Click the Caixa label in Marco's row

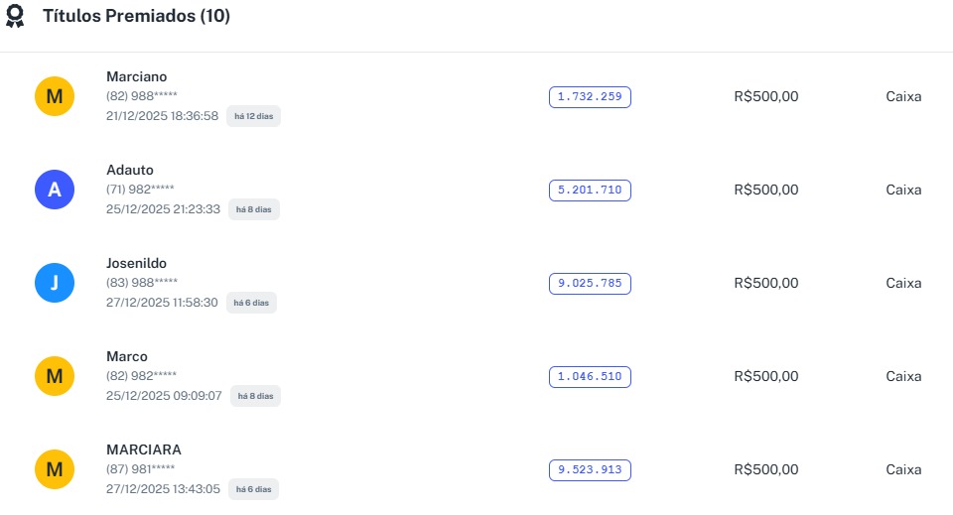click(903, 376)
